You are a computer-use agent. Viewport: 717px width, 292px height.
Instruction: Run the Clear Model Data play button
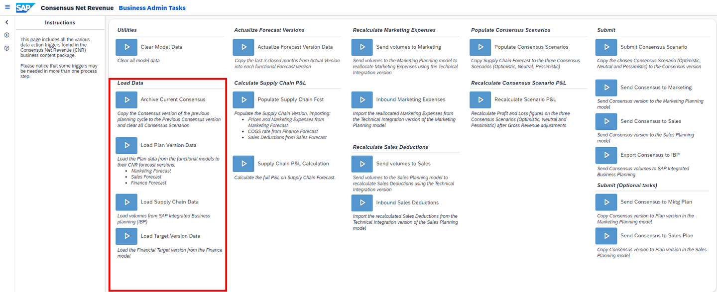126,47
